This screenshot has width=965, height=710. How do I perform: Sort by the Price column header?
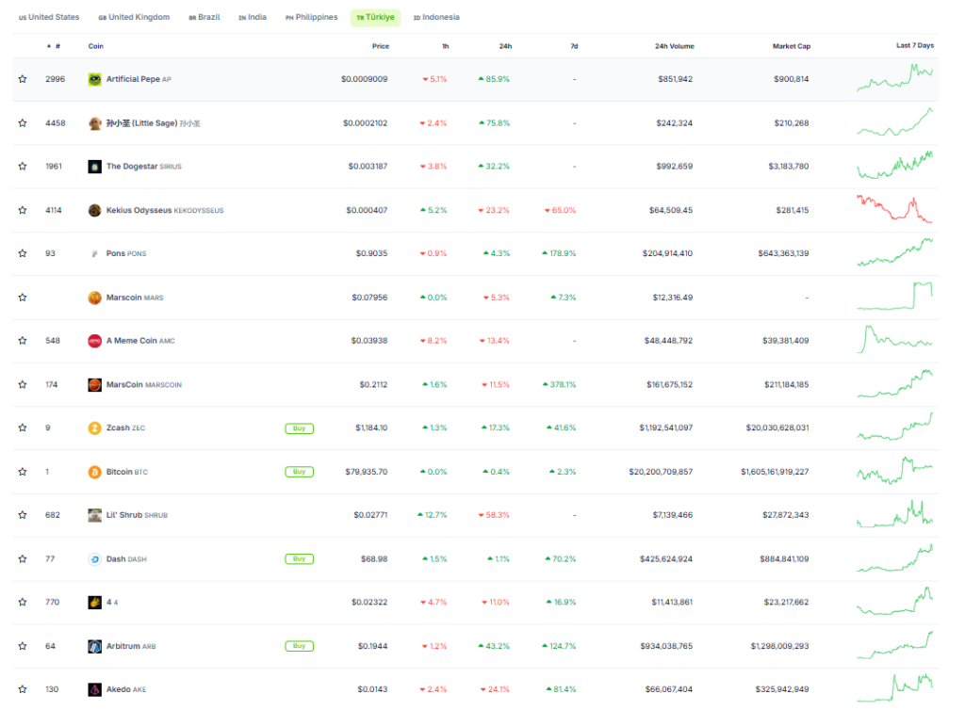381,46
